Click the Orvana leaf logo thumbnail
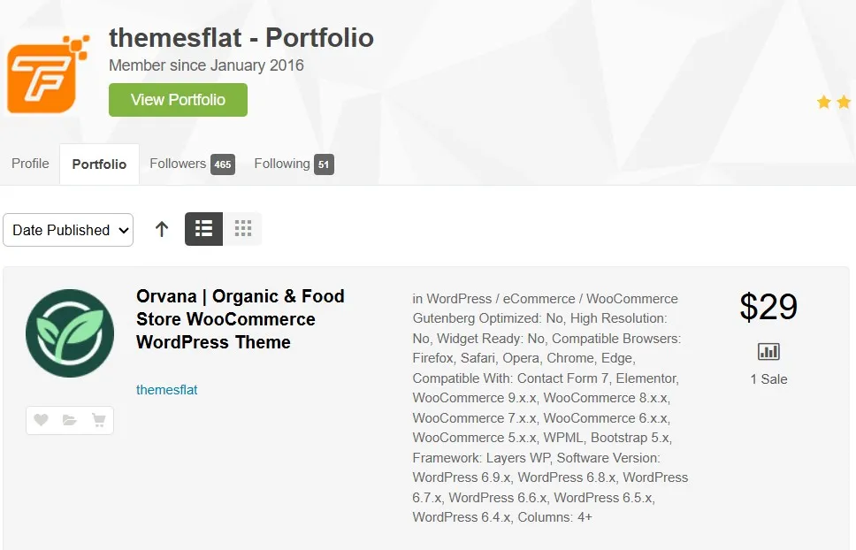Image resolution: width=856 pixels, height=550 pixels. (70, 333)
